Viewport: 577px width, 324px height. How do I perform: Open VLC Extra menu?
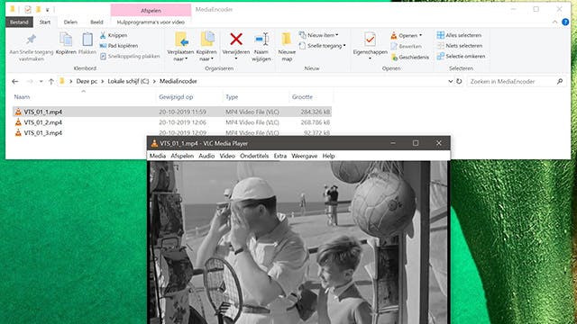[280, 156]
